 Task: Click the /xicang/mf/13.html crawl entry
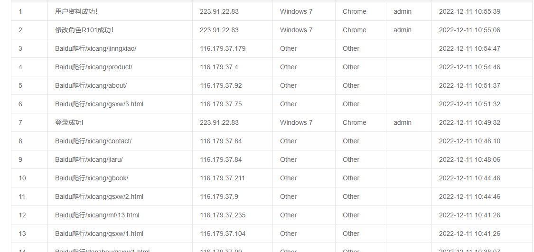click(97, 215)
